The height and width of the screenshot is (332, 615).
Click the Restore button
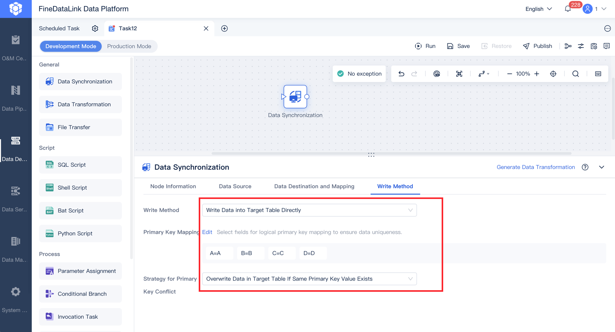pos(496,46)
